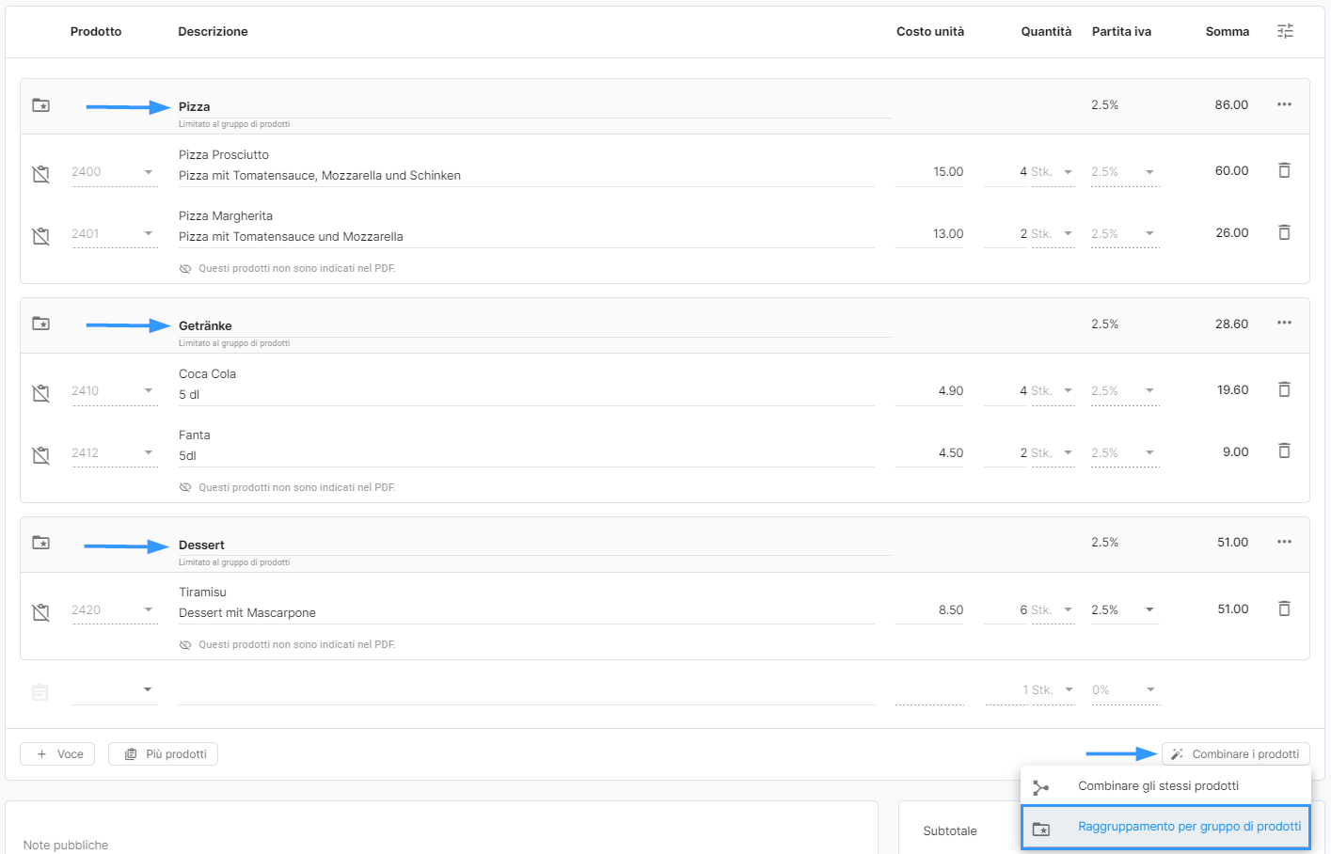Open more options for Getränke group
This screenshot has height=854, width=1331.
(1284, 324)
